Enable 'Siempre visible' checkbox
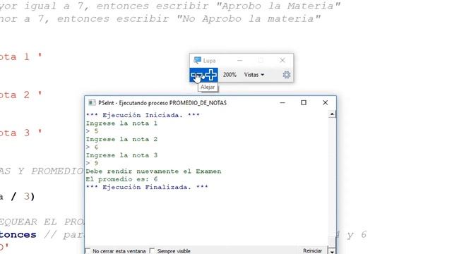 (153, 250)
